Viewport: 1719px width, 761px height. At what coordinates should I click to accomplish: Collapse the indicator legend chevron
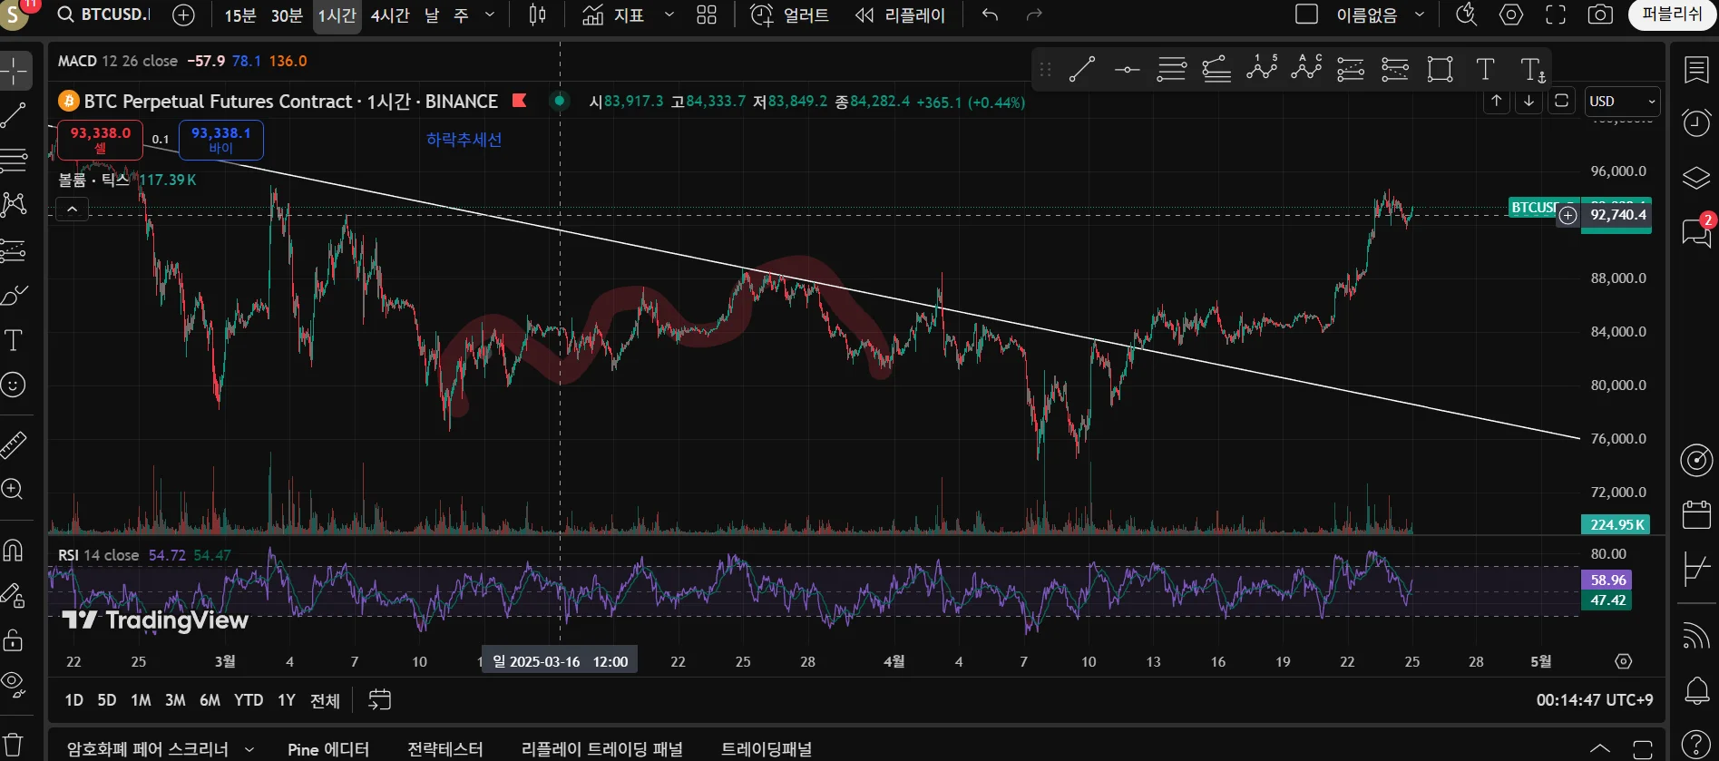[x=73, y=210]
